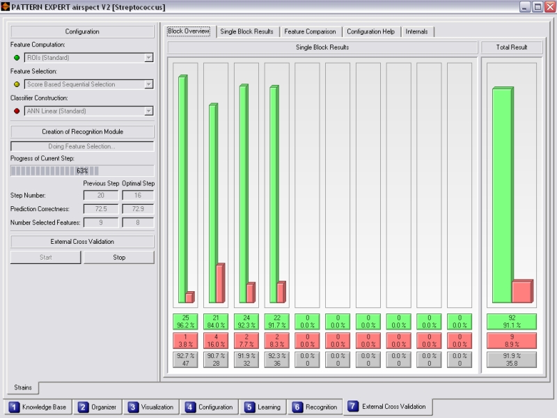Click the number 5 Learning icon
The image size is (557, 418).
pos(249,407)
